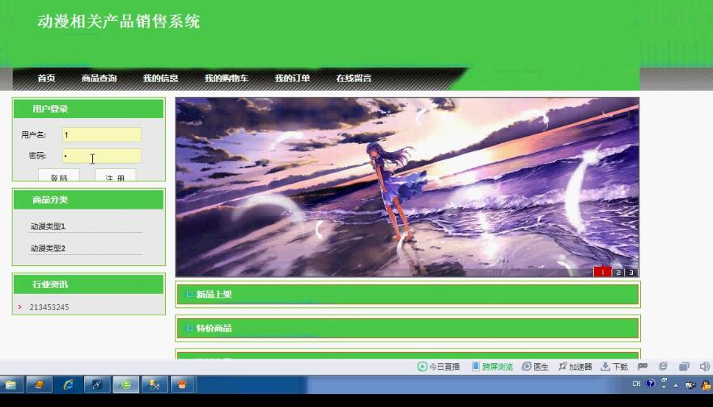Open 在线留言 in the navigation bar

click(354, 78)
